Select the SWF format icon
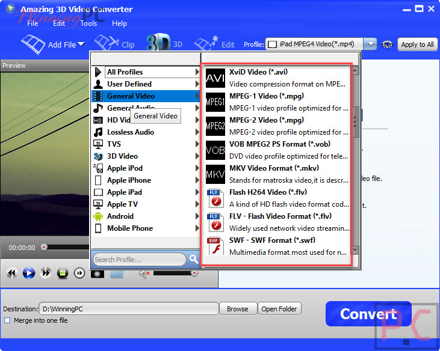The image size is (440, 351). (215, 246)
